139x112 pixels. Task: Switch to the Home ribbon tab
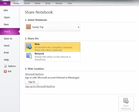point(16,3)
